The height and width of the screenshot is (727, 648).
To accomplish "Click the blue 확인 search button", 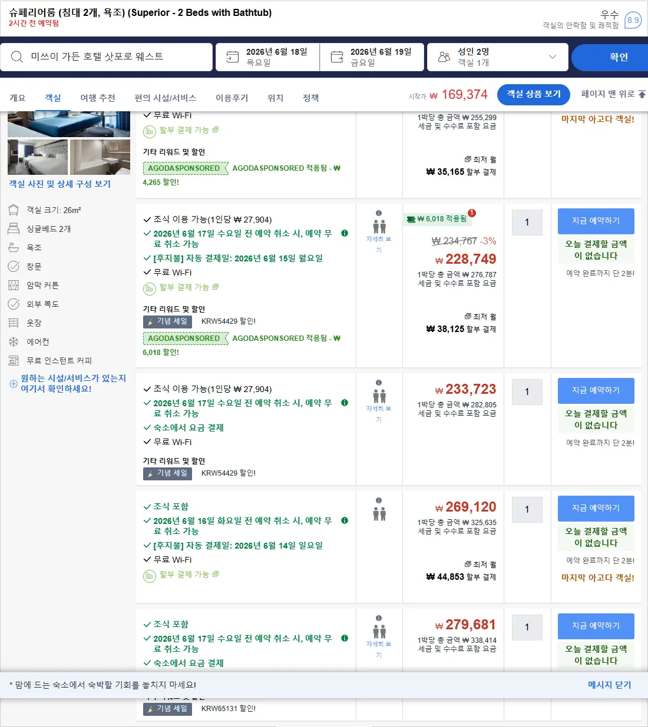I will coord(610,57).
